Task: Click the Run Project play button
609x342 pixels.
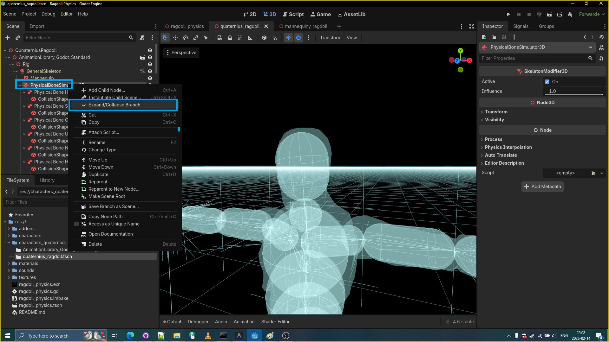Action: (x=508, y=14)
